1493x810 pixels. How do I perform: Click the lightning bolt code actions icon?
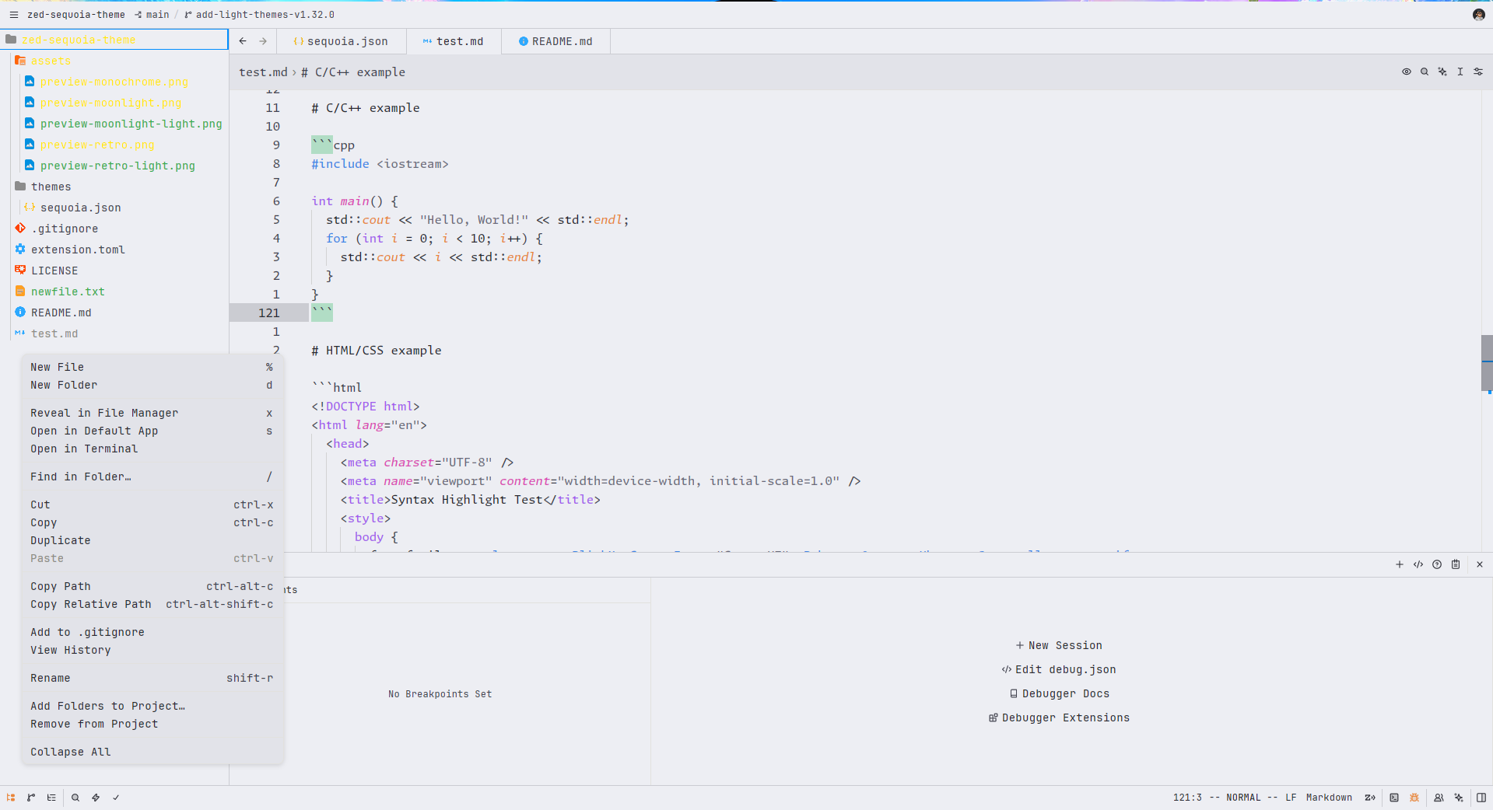pyautogui.click(x=96, y=798)
